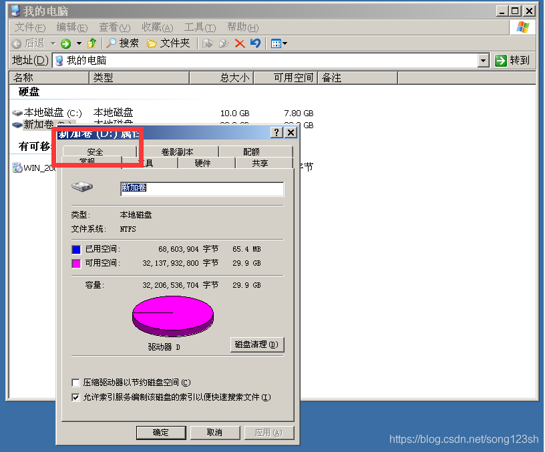Click the Move To toolbar icon

click(208, 43)
